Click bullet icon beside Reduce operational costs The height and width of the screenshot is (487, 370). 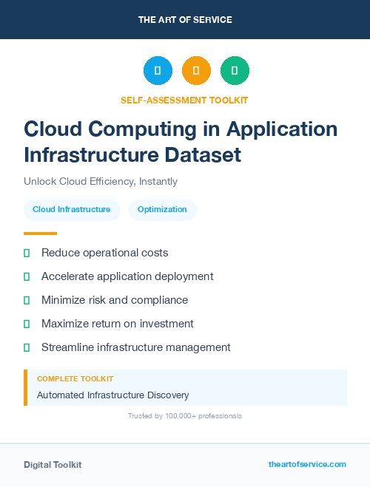(x=27, y=253)
